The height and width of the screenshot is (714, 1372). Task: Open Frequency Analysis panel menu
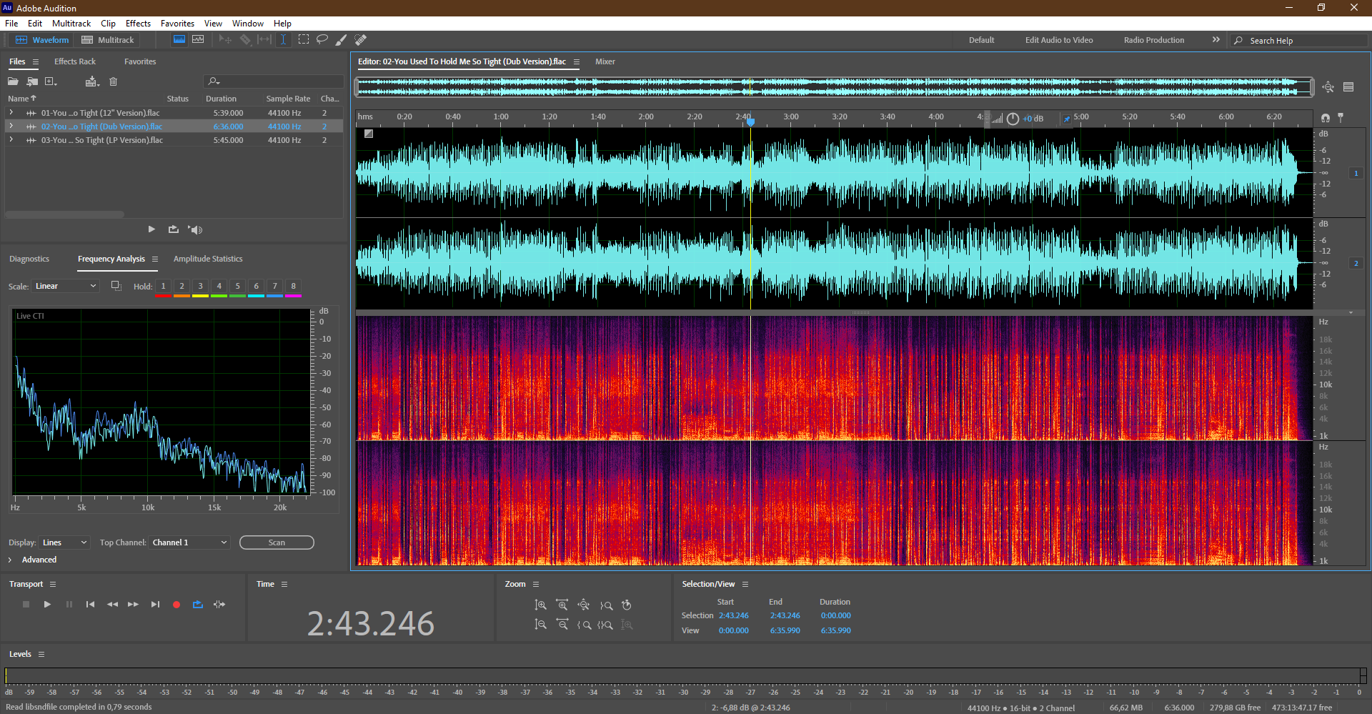154,259
